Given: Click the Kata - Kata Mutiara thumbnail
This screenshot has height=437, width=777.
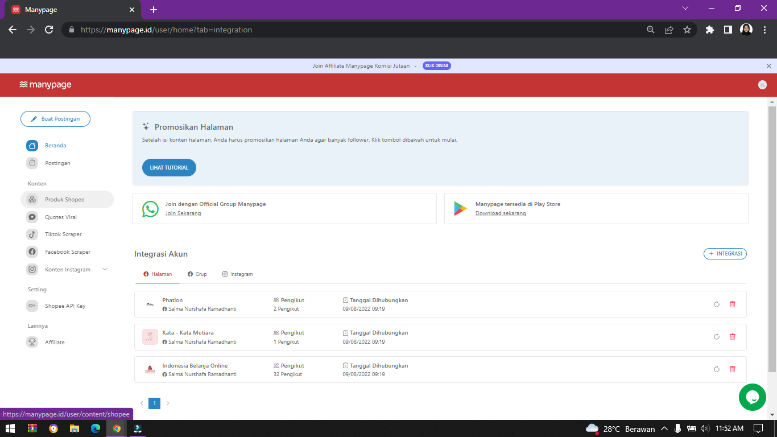Looking at the screenshot, I should click(x=150, y=337).
